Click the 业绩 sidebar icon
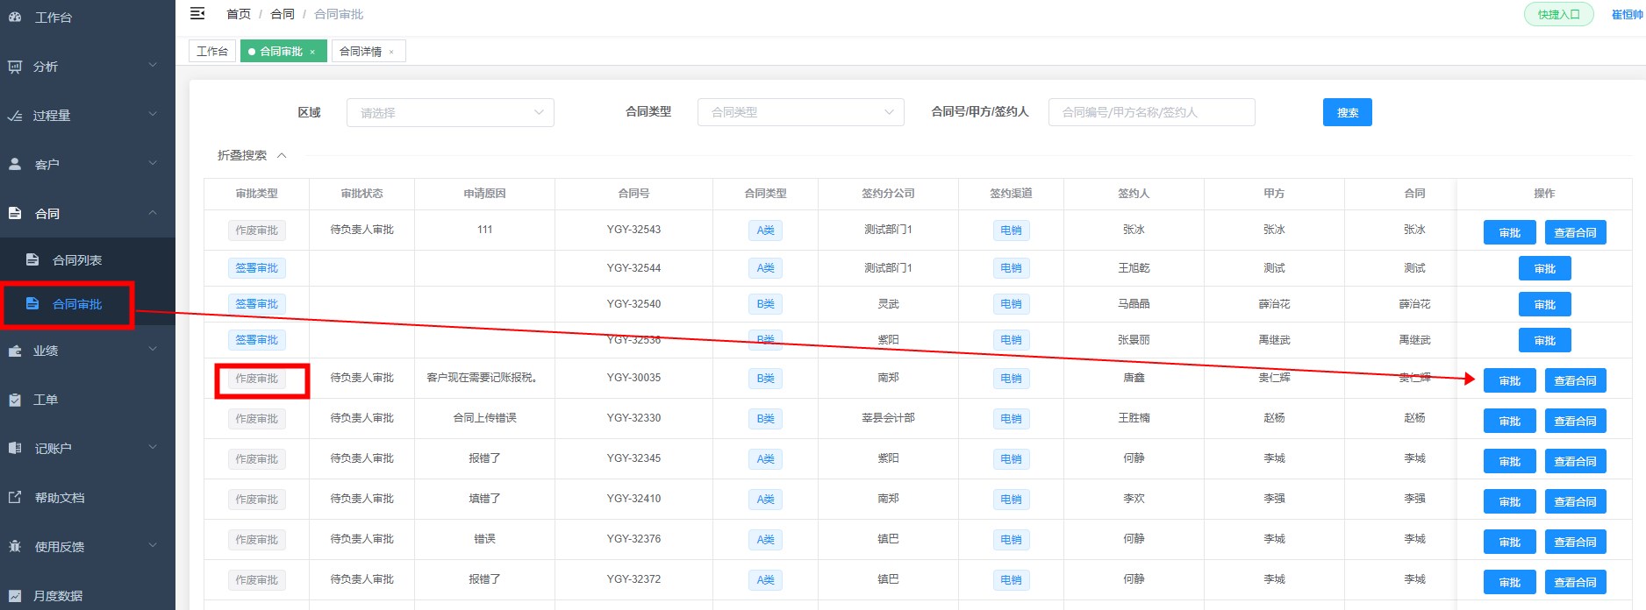This screenshot has width=1646, height=610. click(15, 351)
